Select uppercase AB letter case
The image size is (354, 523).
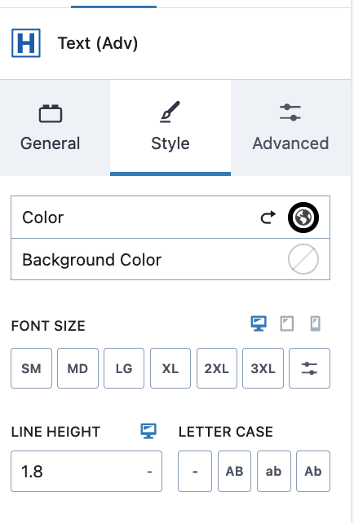point(234,472)
